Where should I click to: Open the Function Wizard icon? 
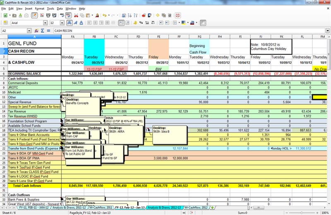[x=37, y=31]
